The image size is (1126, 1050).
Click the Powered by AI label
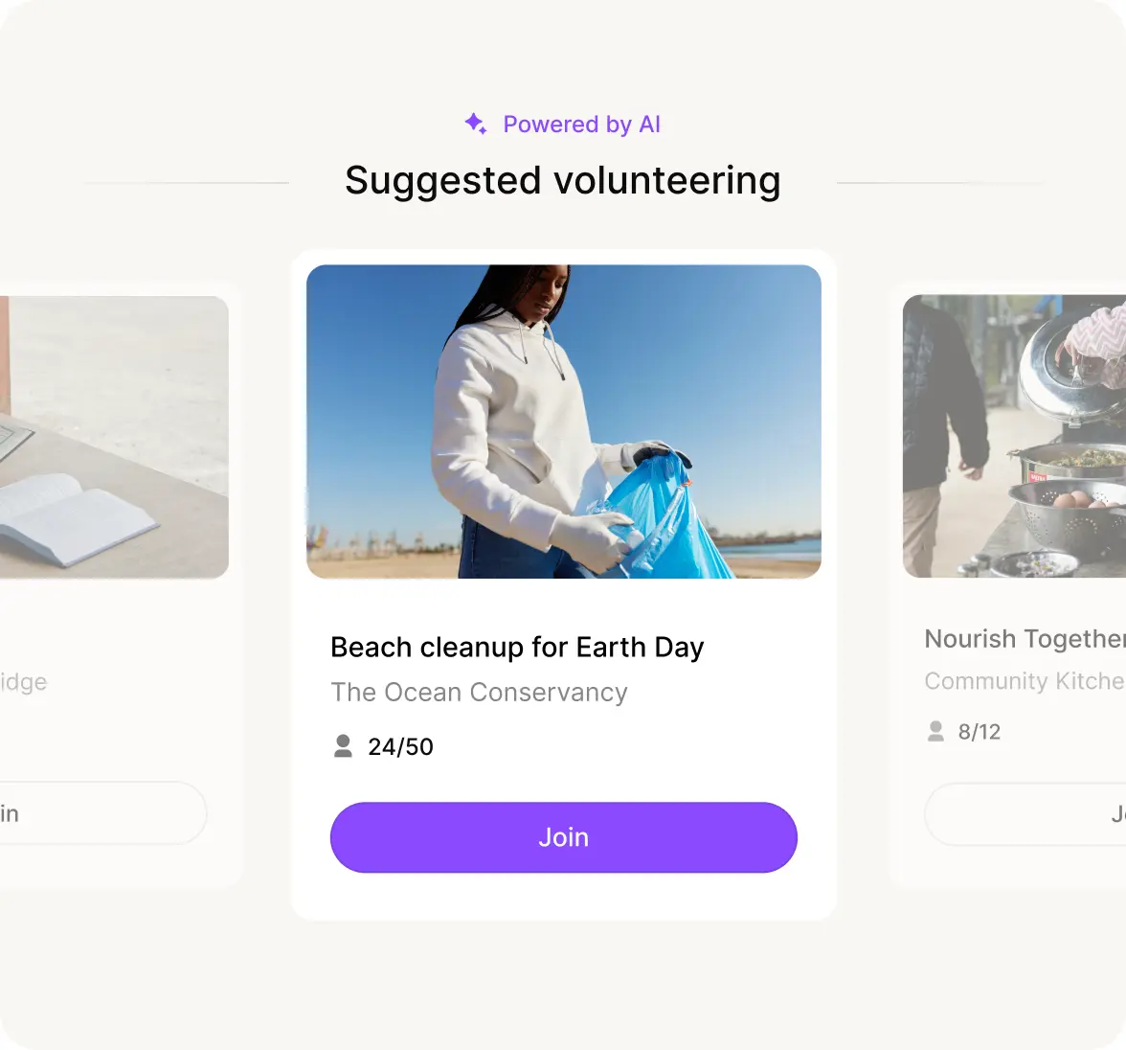point(582,125)
